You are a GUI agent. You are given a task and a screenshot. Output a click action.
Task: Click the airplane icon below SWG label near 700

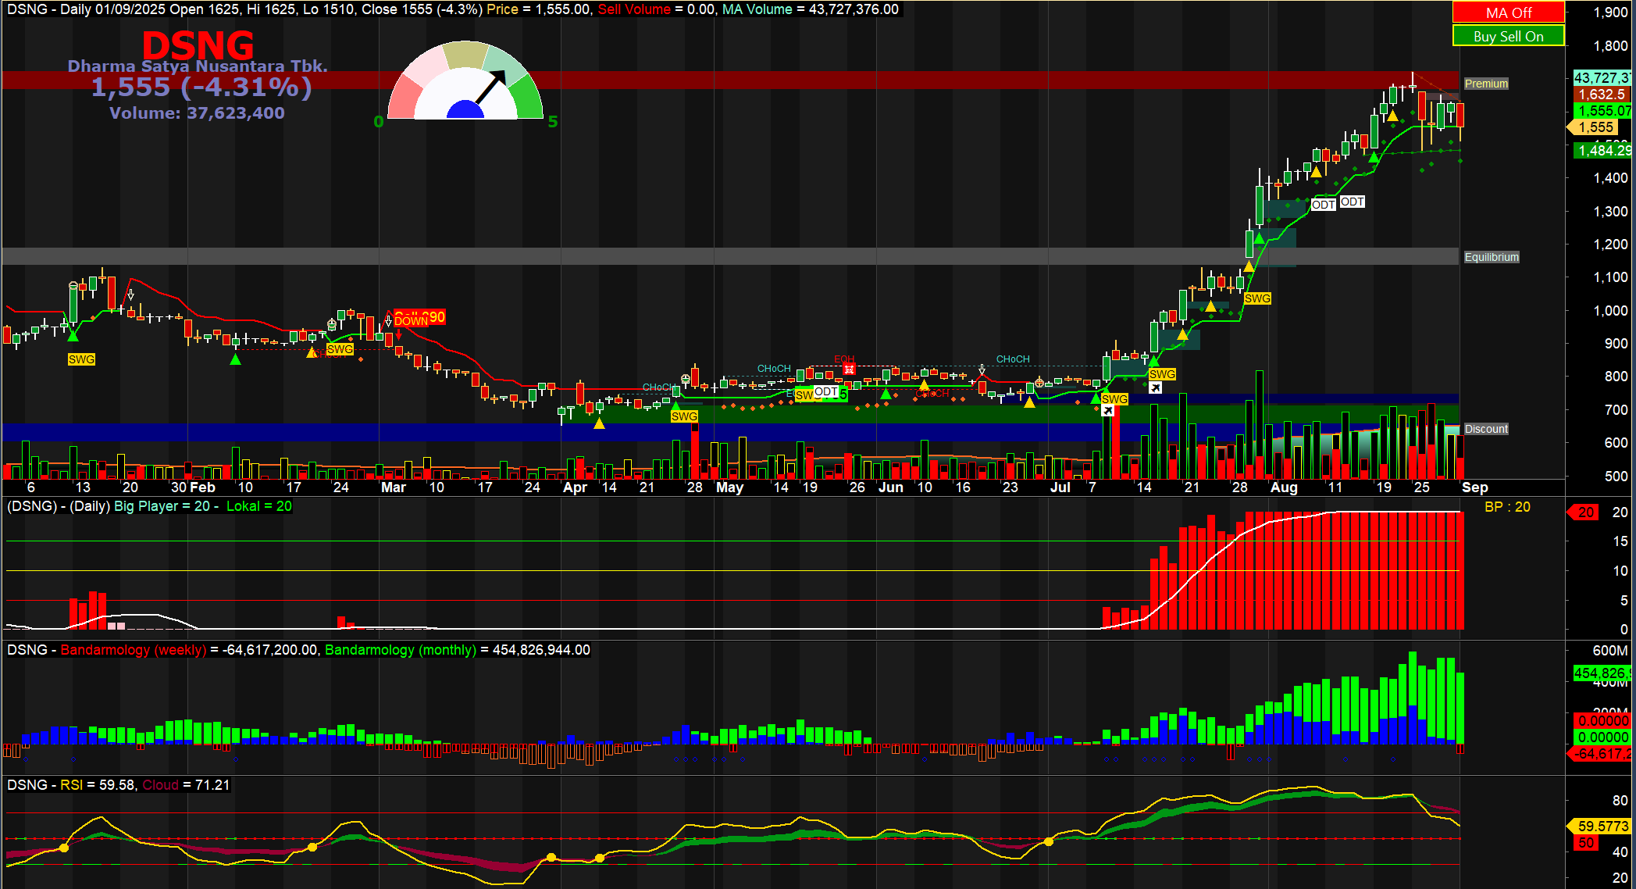pyautogui.click(x=1107, y=411)
